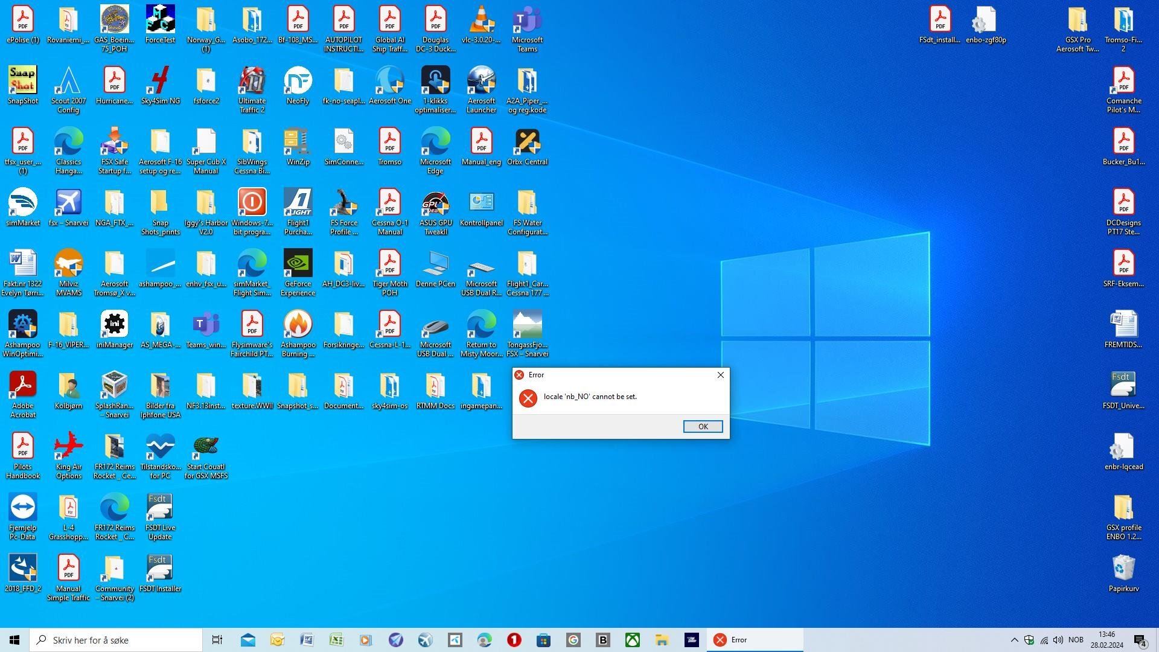Select the FSX Safe Startup icon
1159x652 pixels.
[x=114, y=151]
